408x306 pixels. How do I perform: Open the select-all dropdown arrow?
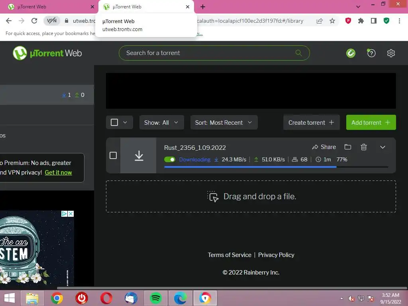[x=125, y=122]
